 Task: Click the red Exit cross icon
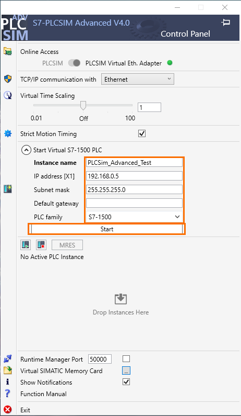pos(8,410)
